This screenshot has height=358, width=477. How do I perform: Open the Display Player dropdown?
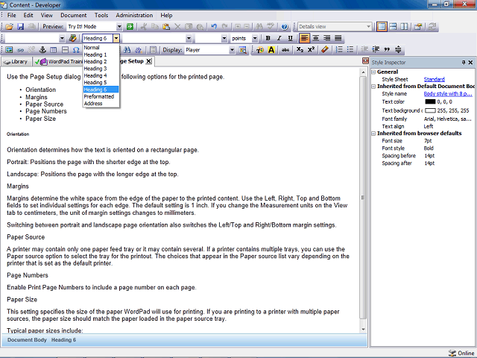232,50
